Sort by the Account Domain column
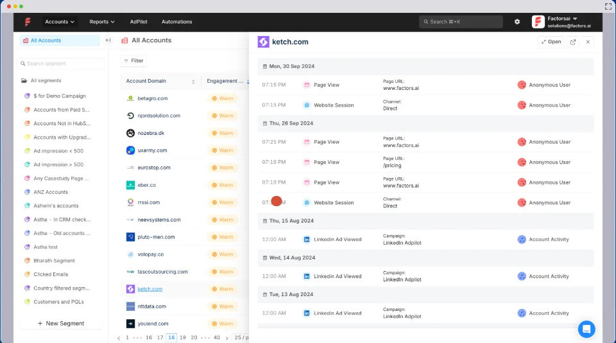 pos(193,82)
